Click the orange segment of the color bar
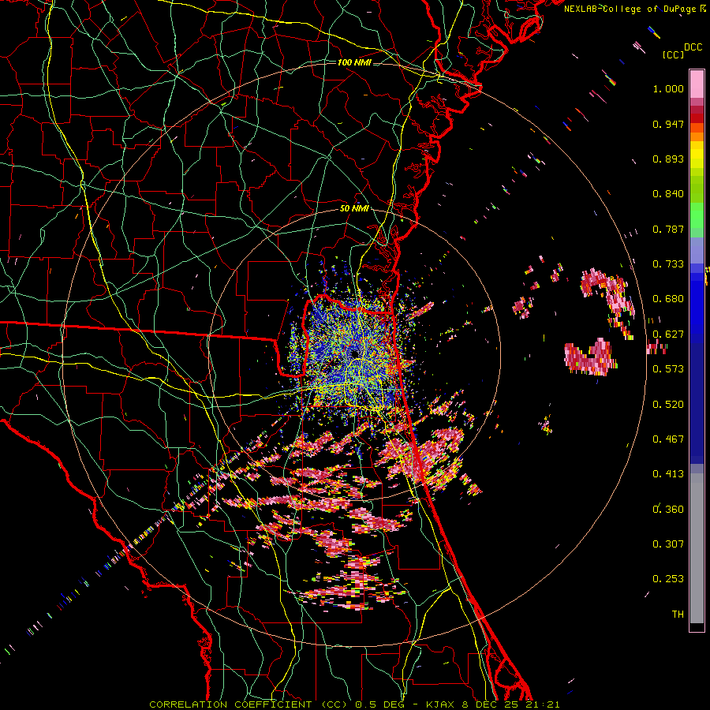 [x=697, y=133]
